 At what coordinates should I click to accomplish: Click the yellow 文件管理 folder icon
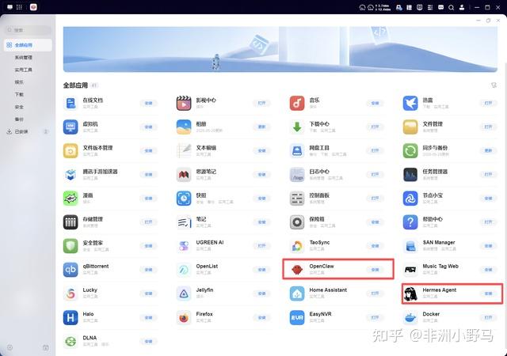coord(410,127)
